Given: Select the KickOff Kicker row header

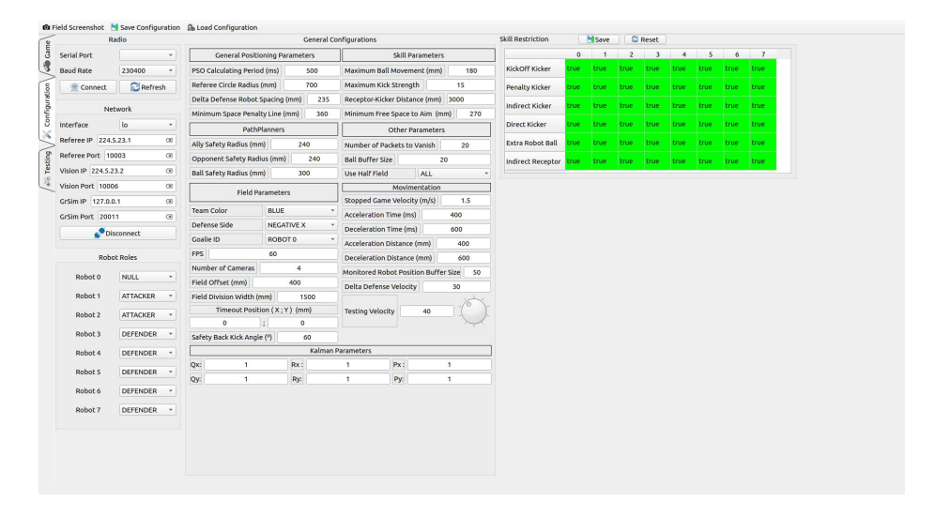Looking at the screenshot, I should pos(535,68).
